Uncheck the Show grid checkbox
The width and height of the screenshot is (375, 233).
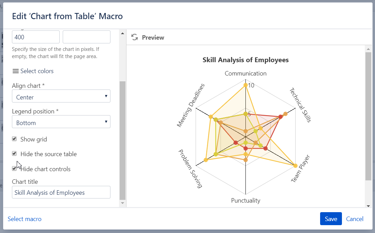tap(14, 139)
